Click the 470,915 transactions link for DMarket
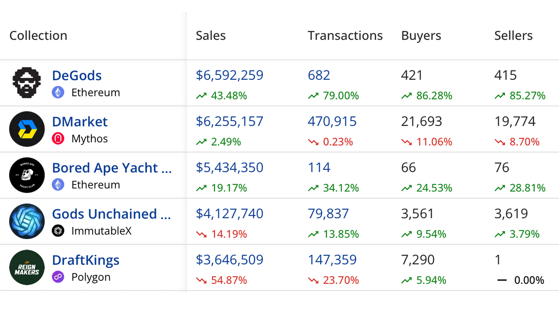The width and height of the screenshot is (559, 314). [332, 122]
